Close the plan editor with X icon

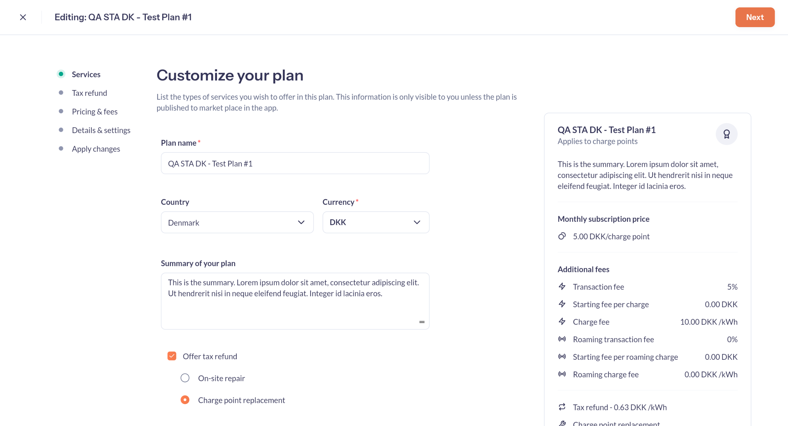click(23, 17)
